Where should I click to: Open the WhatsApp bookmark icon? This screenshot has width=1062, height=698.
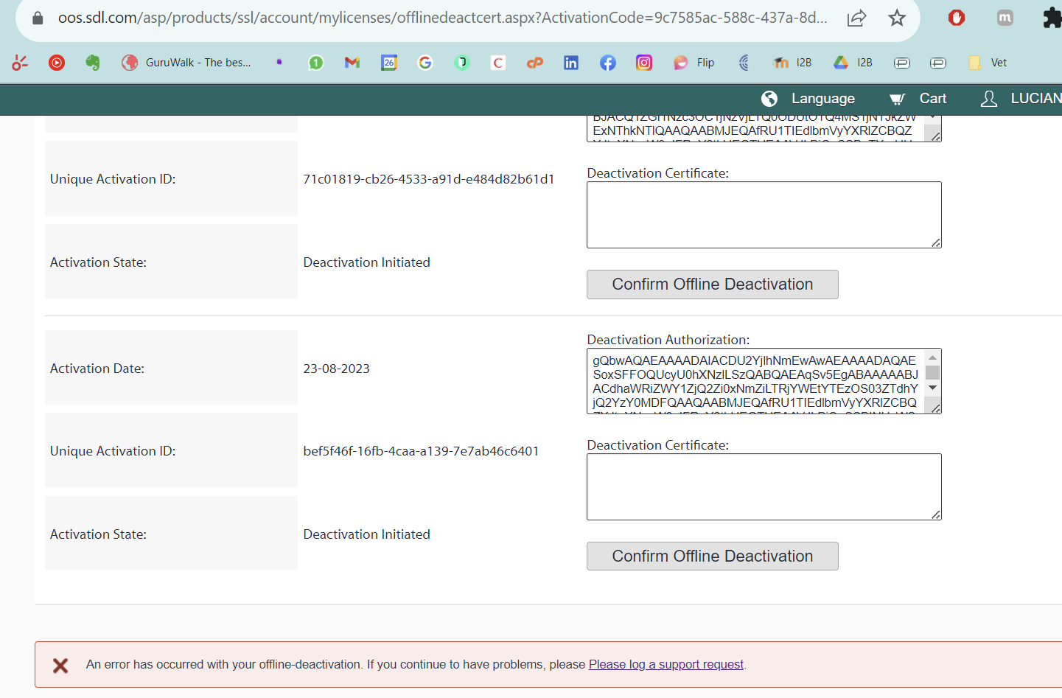[x=315, y=63]
